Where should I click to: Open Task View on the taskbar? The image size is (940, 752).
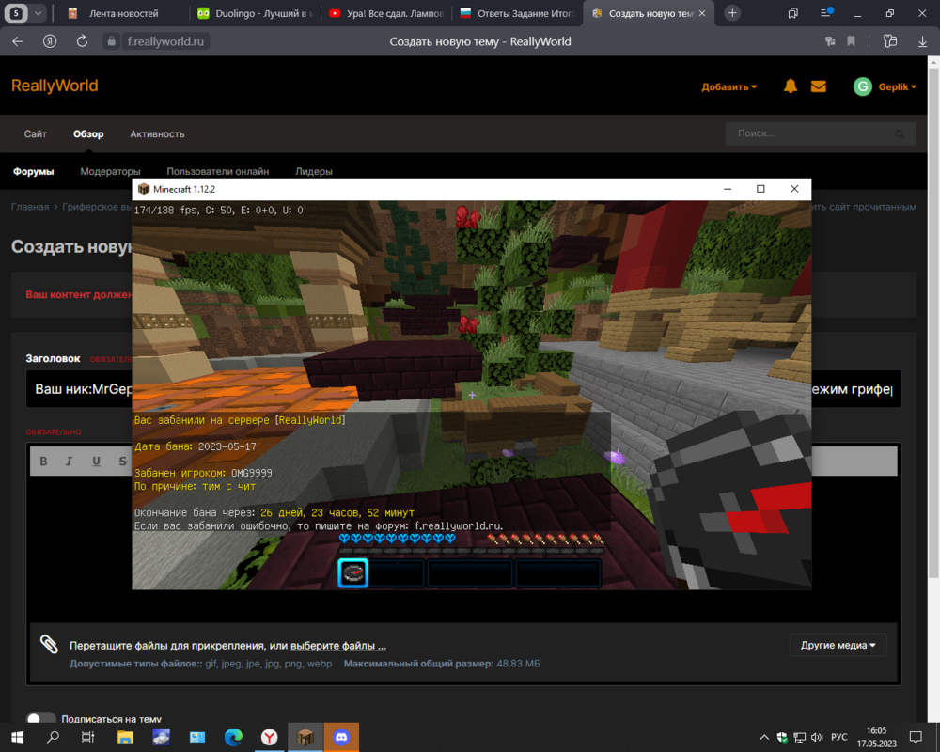coord(88,737)
